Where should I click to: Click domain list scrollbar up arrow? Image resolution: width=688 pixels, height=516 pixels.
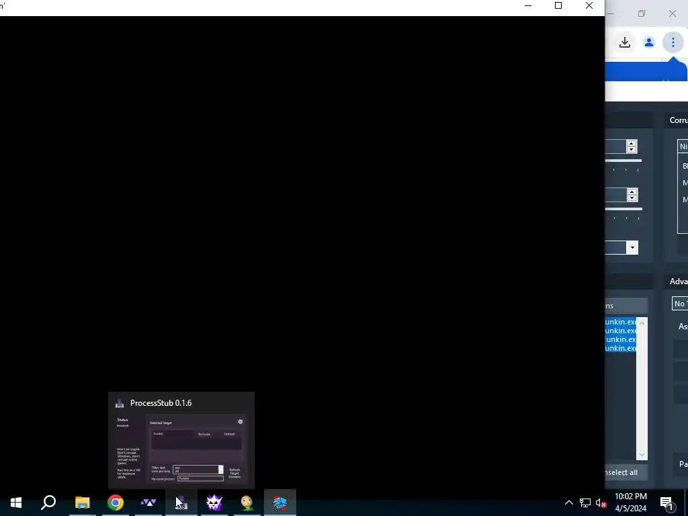click(x=642, y=323)
